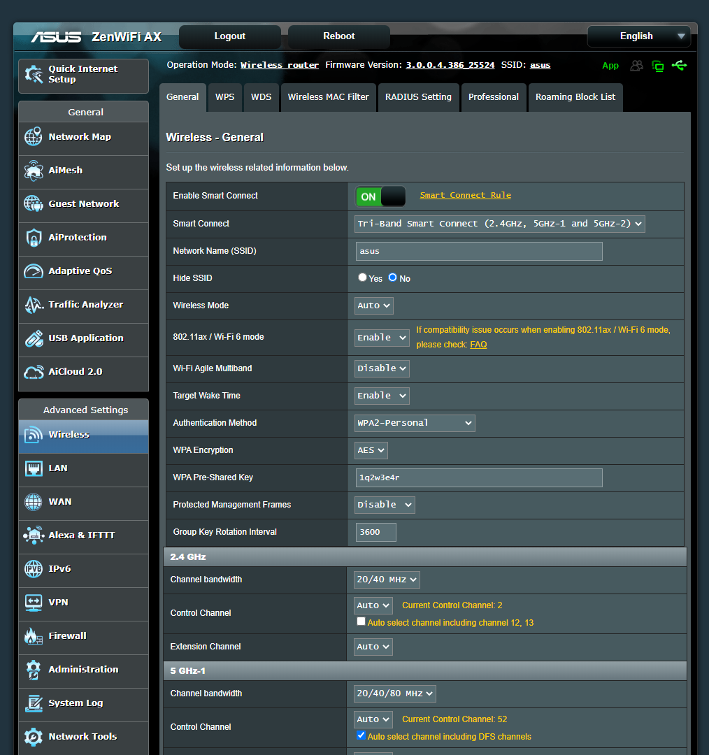Image resolution: width=709 pixels, height=755 pixels.
Task: Switch to the Professional tab
Action: tap(493, 97)
